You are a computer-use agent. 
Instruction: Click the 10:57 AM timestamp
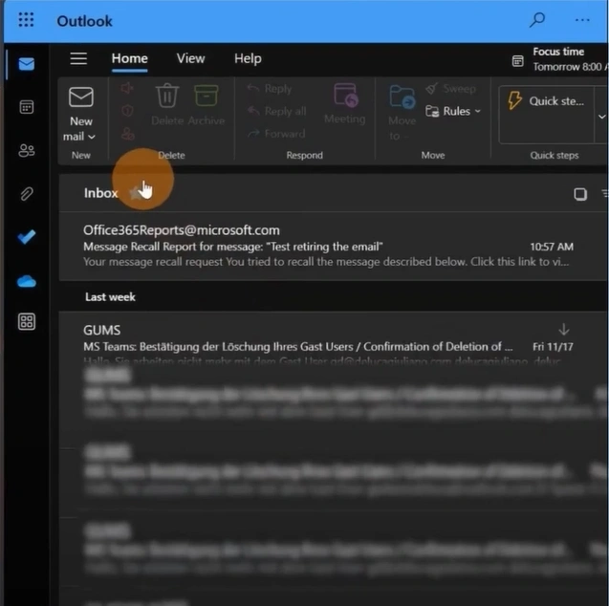tap(552, 247)
